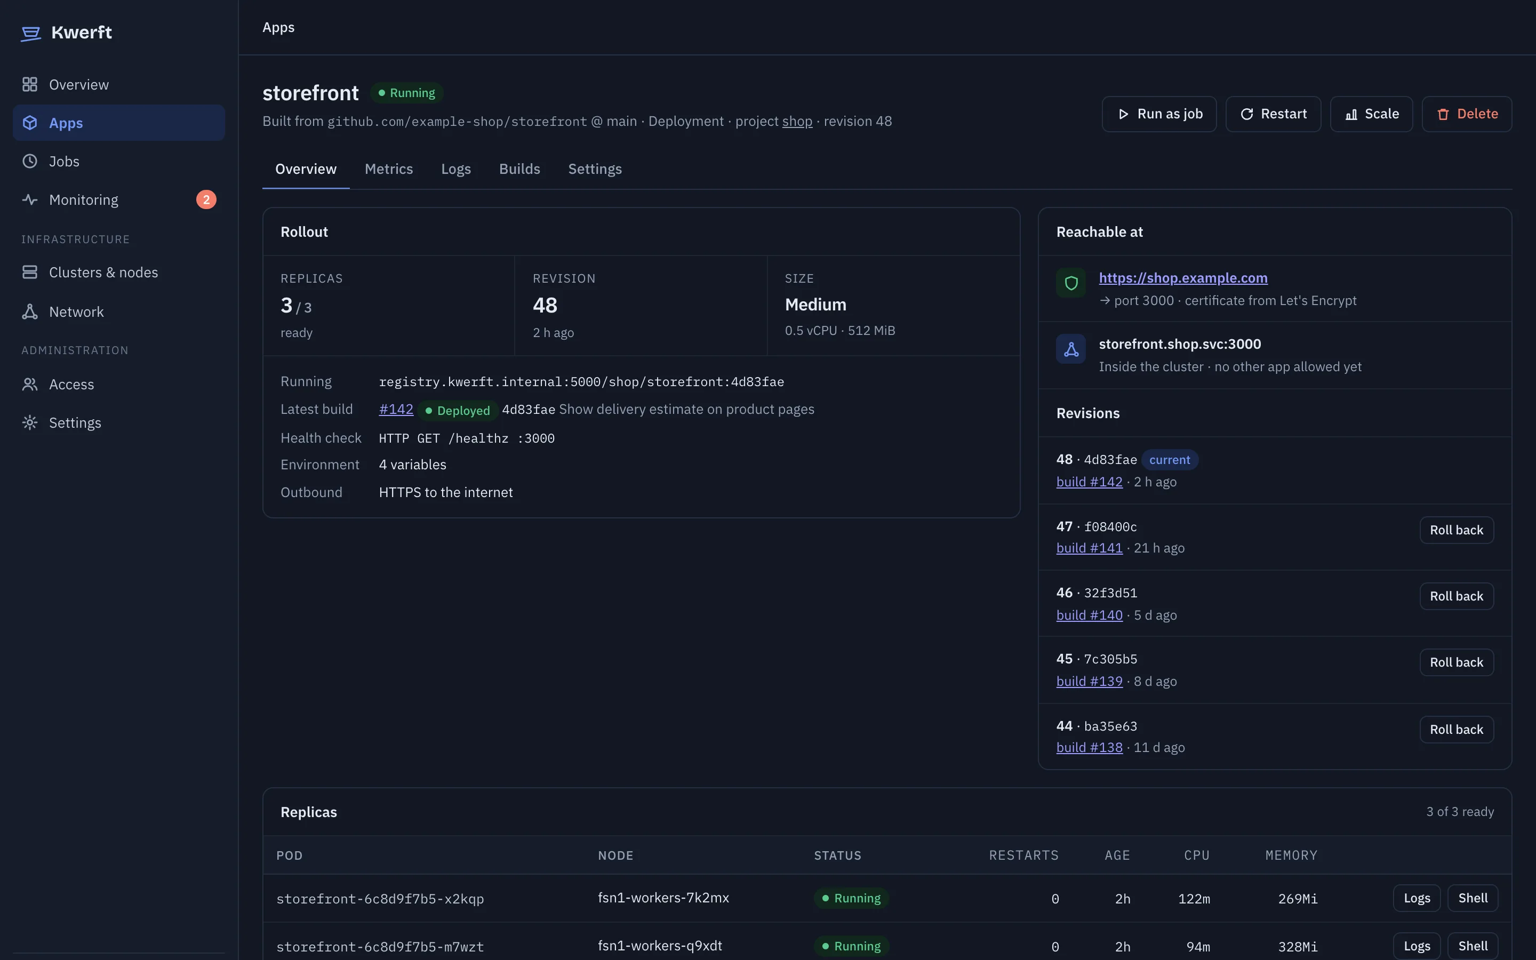
Task: Click the sidebar Settings gear icon
Action: click(x=30, y=423)
